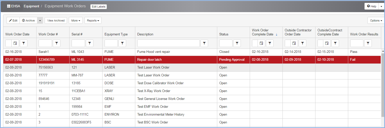The image size is (385, 128).
Task: Click the EHSA home grid icon
Action: pyautogui.click(x=9, y=6)
